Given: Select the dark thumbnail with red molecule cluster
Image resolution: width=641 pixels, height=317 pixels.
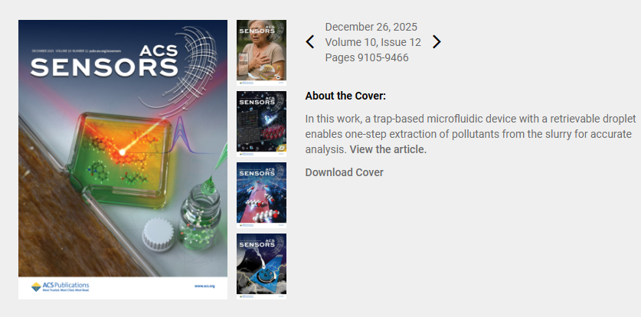Looking at the screenshot, I should [x=261, y=124].
